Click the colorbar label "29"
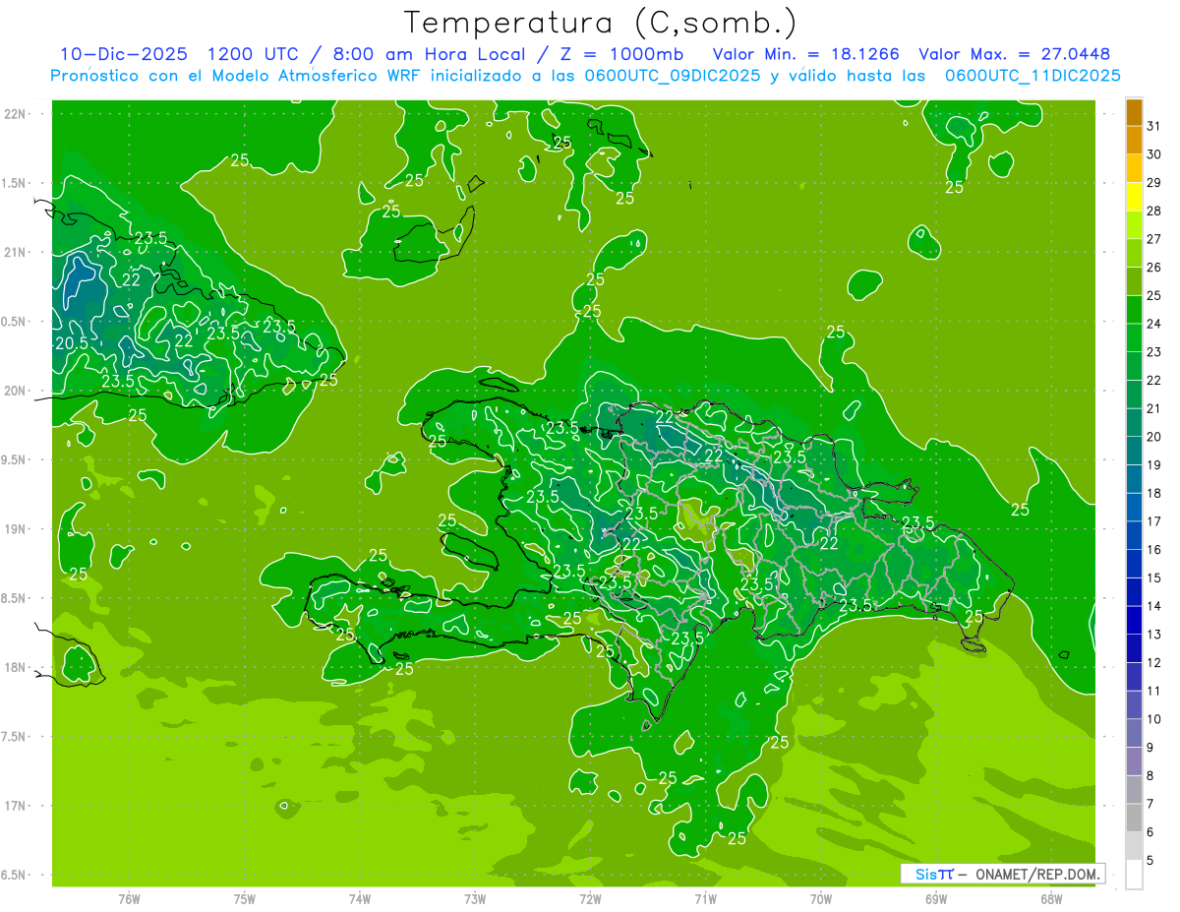This screenshot has height=912, width=1180. [1154, 183]
